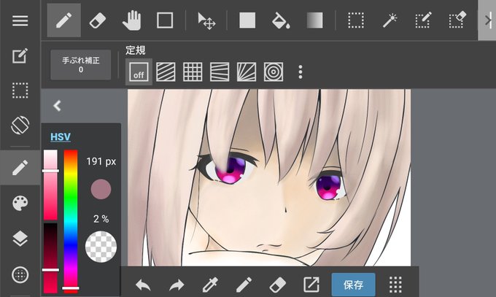Collapse the top toolbar with arrow tab

[x=487, y=20]
